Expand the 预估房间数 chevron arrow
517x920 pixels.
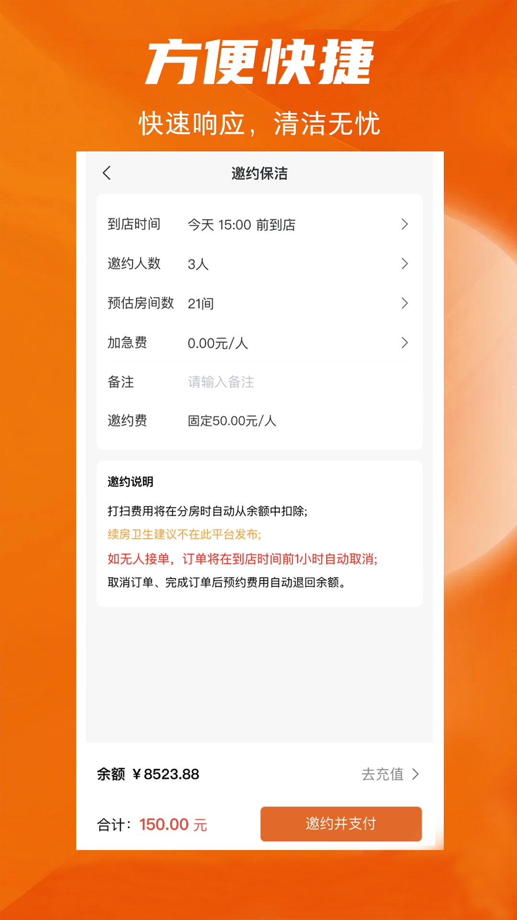pyautogui.click(x=405, y=303)
